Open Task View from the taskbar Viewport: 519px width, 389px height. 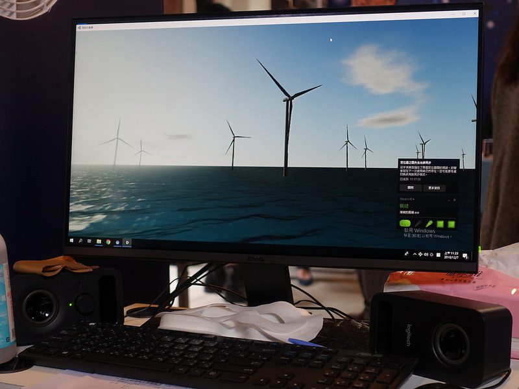pos(89,241)
